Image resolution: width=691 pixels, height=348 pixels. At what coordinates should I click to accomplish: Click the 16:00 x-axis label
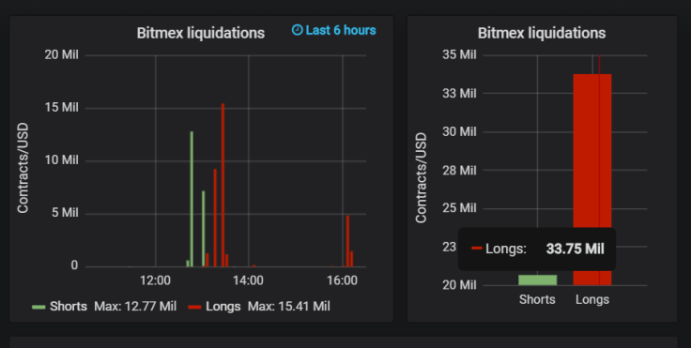[x=343, y=280]
